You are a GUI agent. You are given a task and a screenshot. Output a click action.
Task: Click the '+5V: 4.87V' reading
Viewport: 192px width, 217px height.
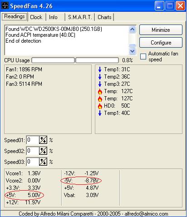(81, 188)
